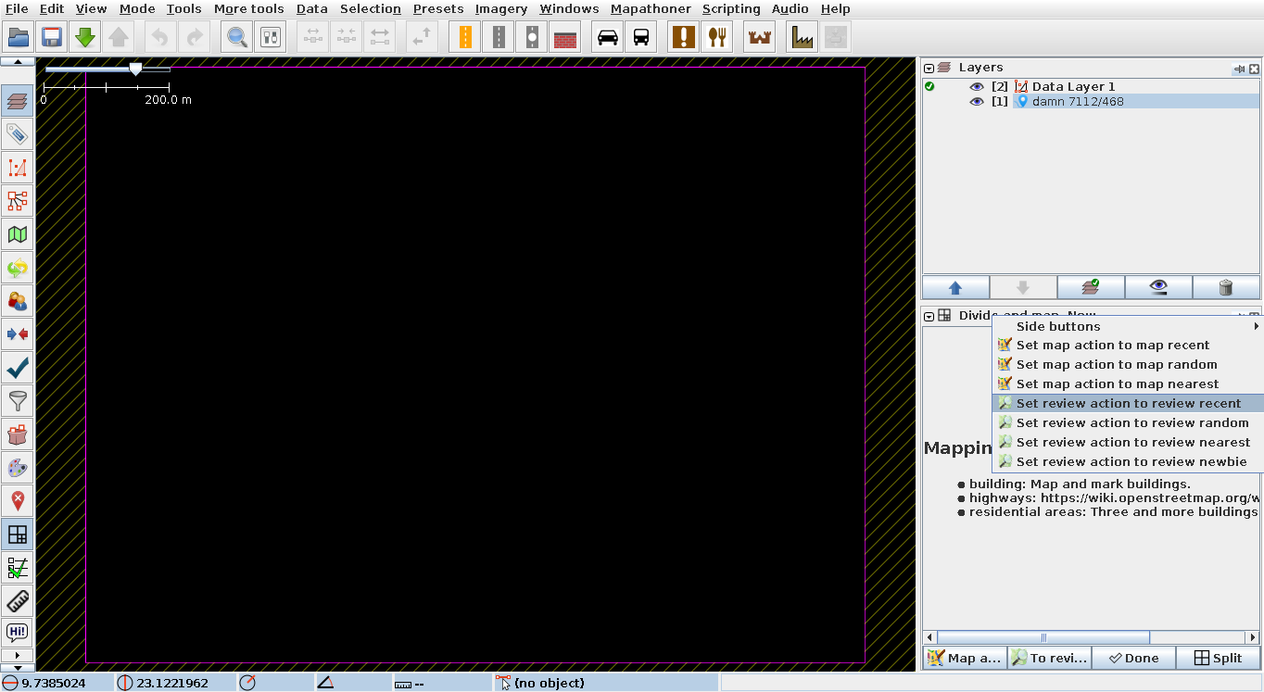Expand more left sidebar icons with right arrow
The width and height of the screenshot is (1264, 692).
point(17,655)
